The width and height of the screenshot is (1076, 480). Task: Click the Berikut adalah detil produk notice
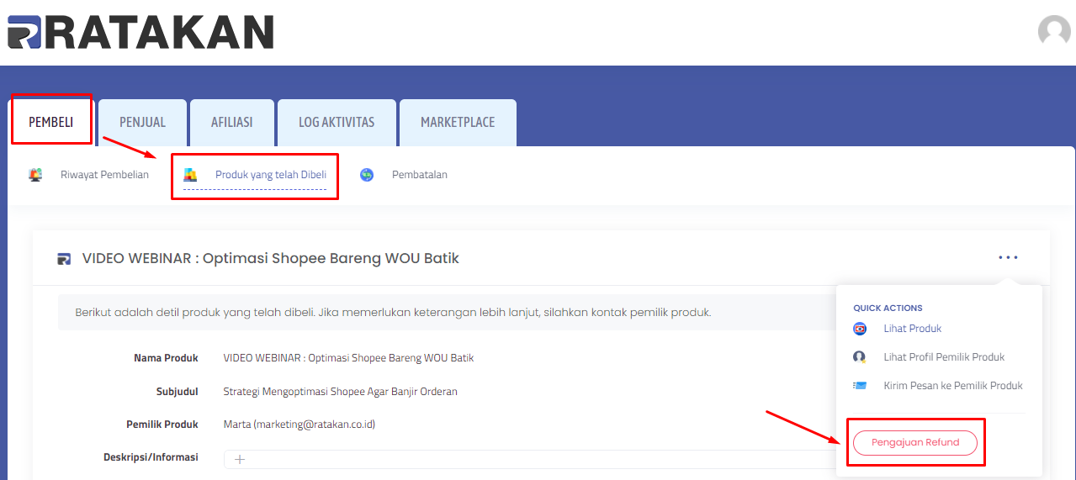[x=393, y=313]
